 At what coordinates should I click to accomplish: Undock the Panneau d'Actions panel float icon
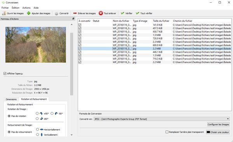[x=73, y=19]
